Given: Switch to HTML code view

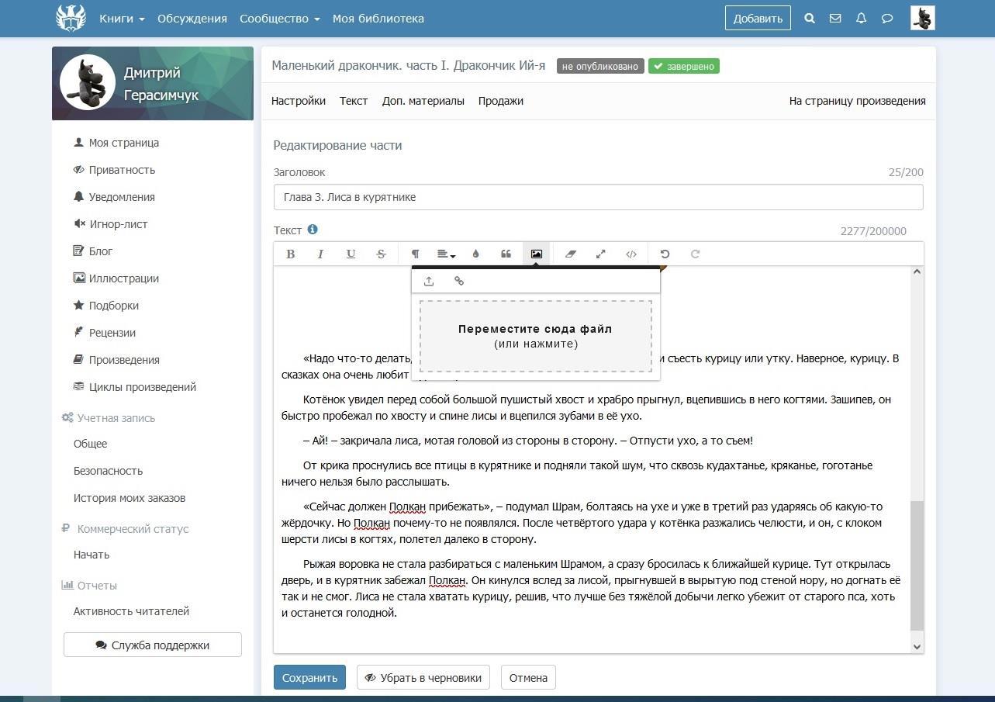Looking at the screenshot, I should 631,254.
